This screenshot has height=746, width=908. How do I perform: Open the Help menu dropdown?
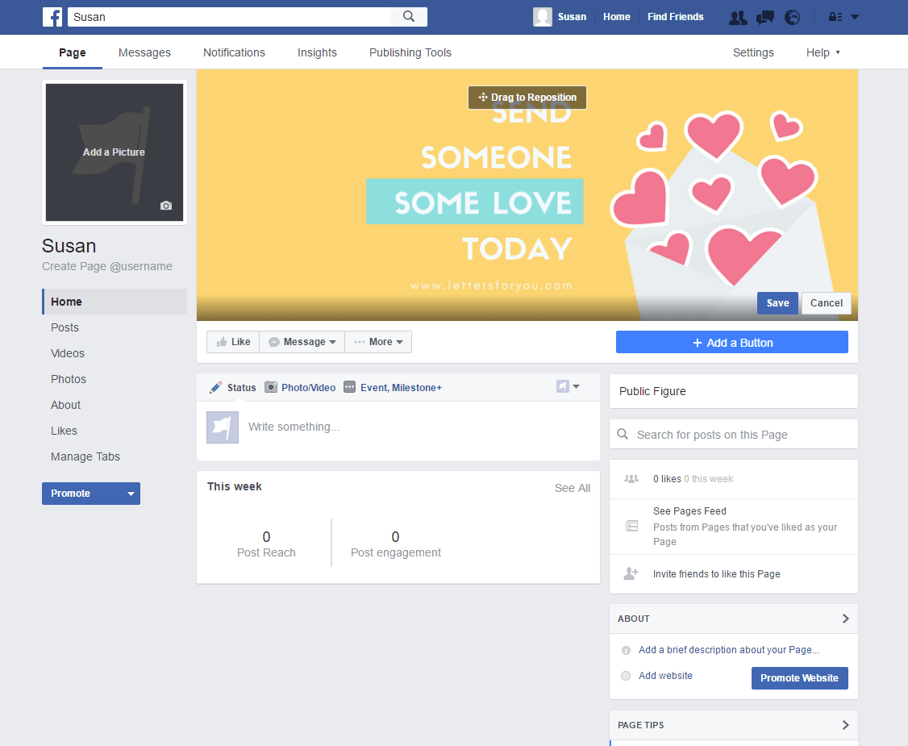click(x=823, y=52)
